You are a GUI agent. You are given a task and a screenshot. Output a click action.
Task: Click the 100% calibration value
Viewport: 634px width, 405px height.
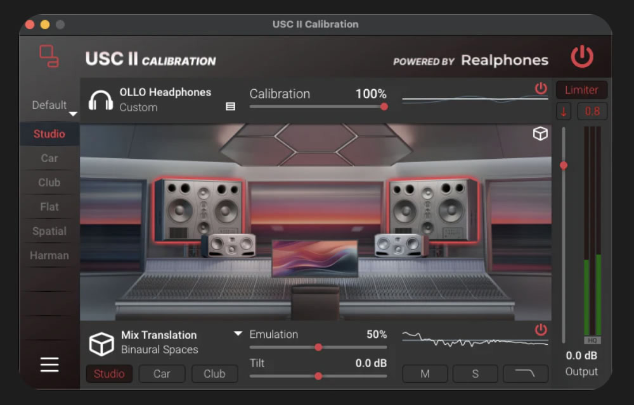coord(371,94)
